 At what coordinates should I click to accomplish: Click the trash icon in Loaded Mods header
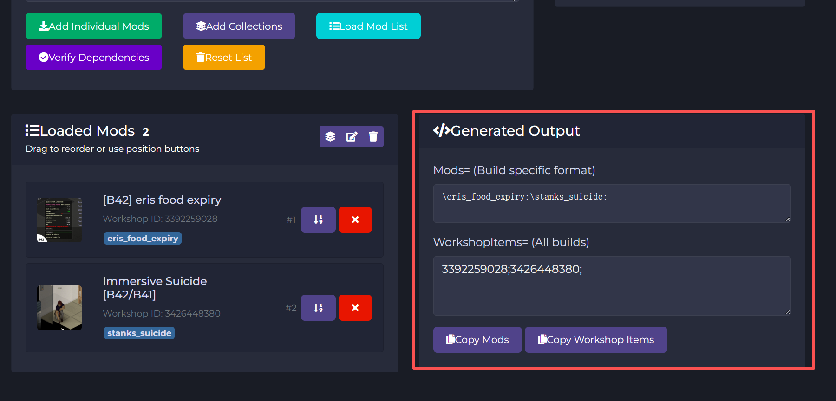coord(373,136)
